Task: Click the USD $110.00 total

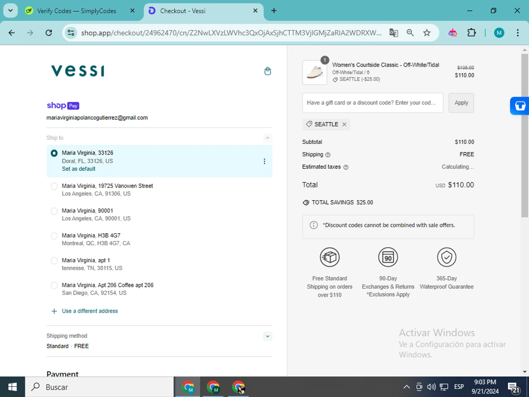Action: 455,185
